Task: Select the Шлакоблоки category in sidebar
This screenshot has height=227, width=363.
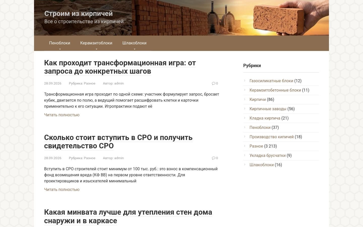Action: click(x=262, y=165)
